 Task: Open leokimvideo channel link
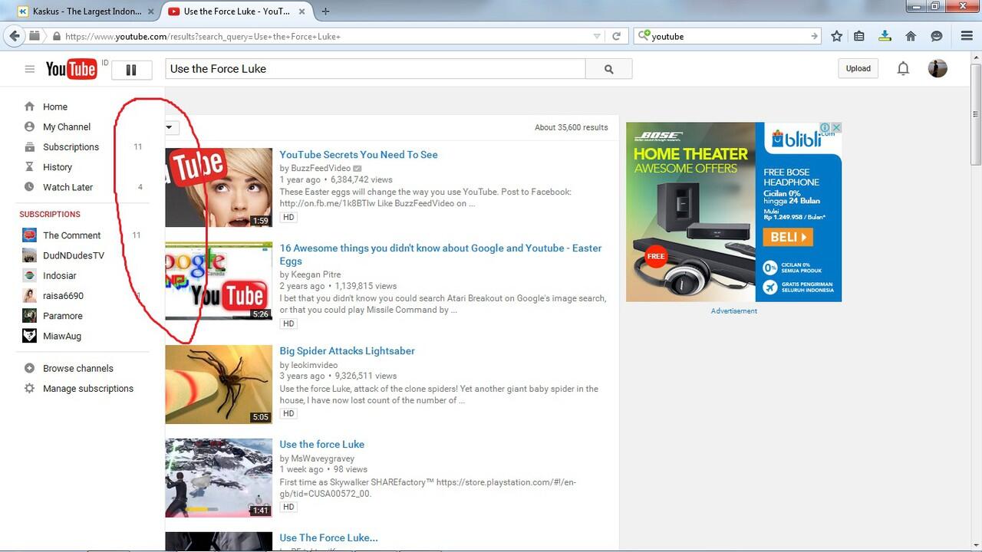[315, 365]
